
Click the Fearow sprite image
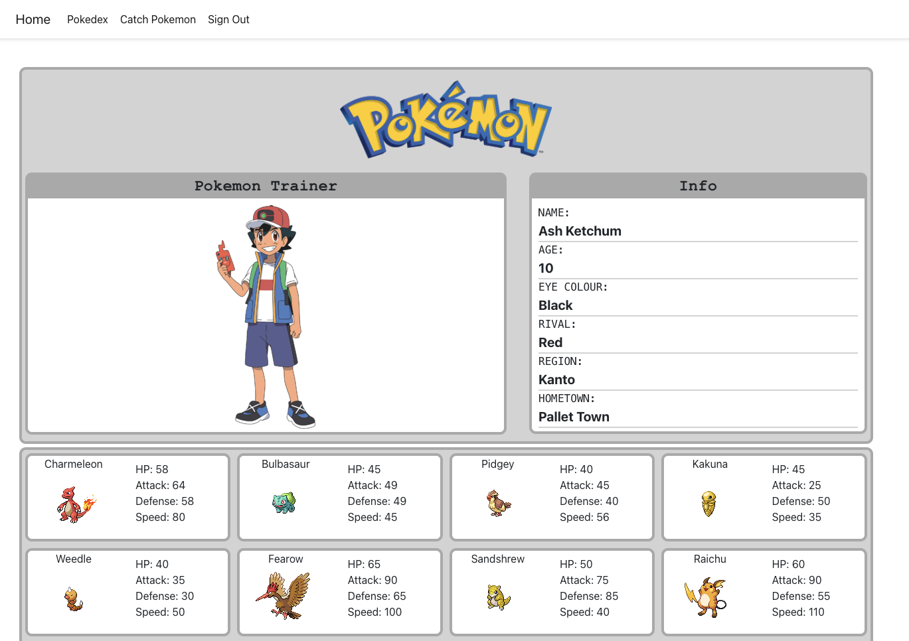point(284,597)
